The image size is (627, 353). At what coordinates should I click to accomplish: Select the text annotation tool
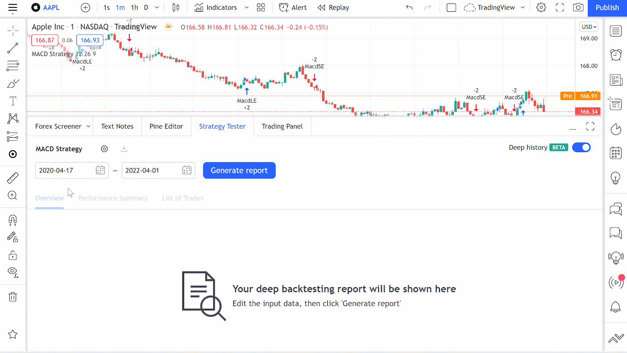click(x=13, y=101)
